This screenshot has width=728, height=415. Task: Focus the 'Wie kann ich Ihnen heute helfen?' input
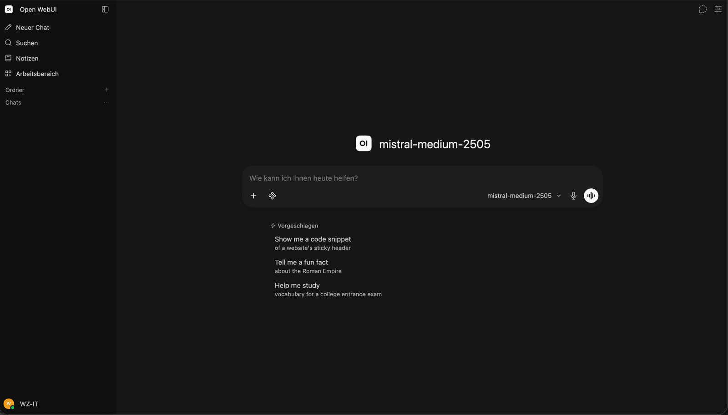coord(422,178)
